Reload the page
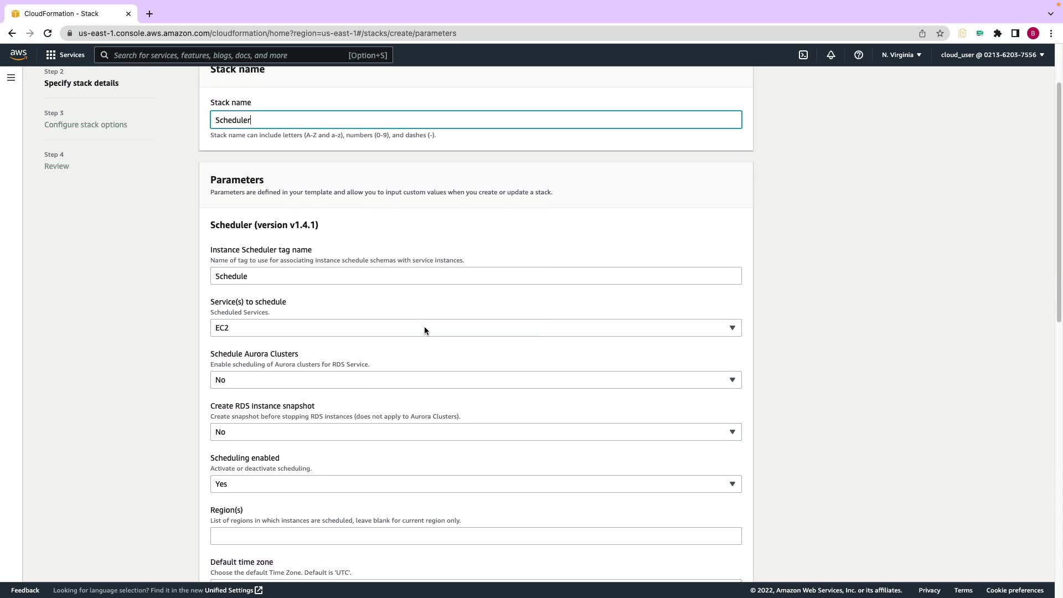This screenshot has width=1063, height=598. (x=48, y=33)
